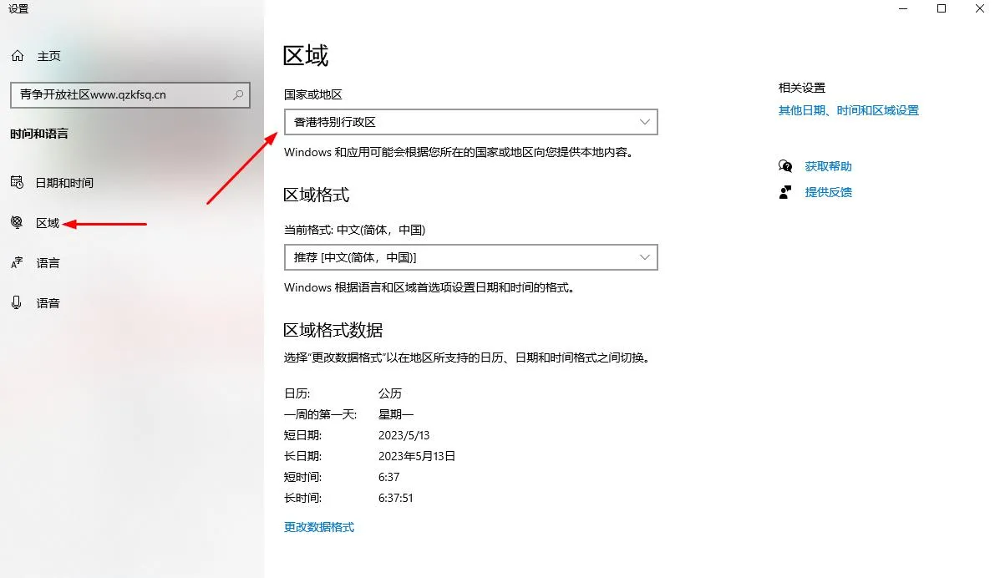Click the long date value 2023年5月13日
The image size is (995, 578).
point(417,456)
